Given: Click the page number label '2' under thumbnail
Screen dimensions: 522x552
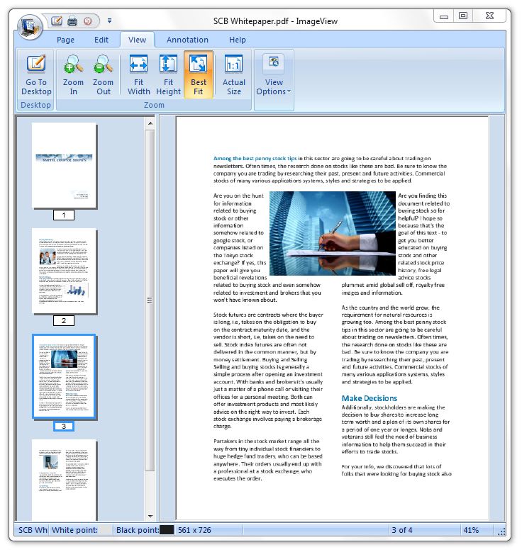Looking at the screenshot, I should (x=64, y=320).
